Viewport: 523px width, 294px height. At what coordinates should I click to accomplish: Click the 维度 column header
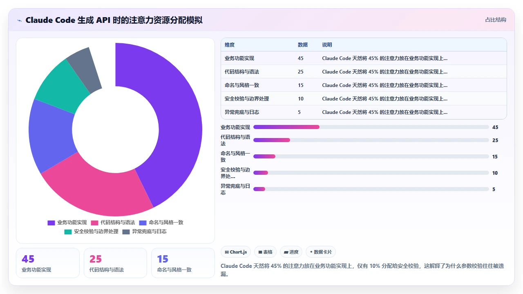coord(230,45)
